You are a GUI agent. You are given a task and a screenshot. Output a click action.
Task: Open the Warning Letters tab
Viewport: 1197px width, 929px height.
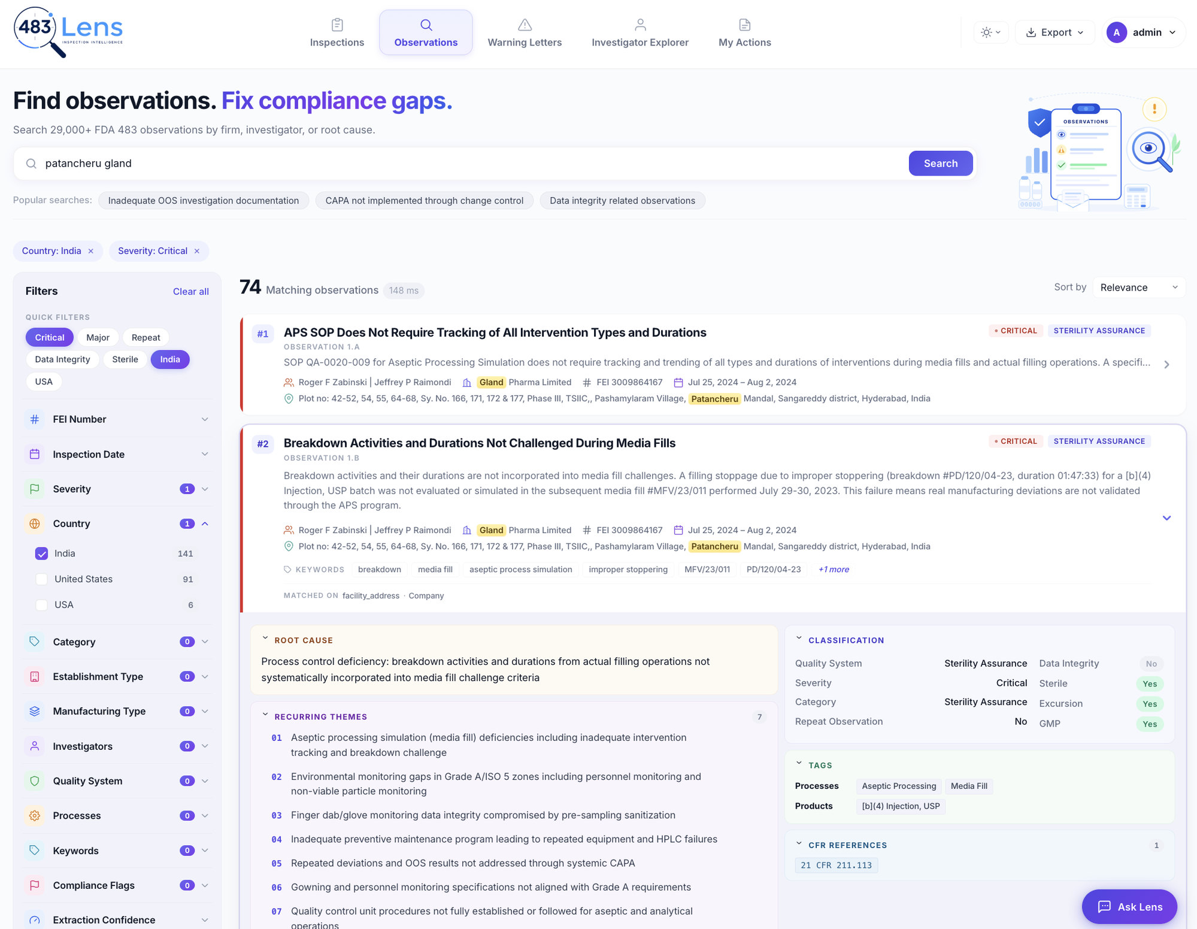point(525,33)
